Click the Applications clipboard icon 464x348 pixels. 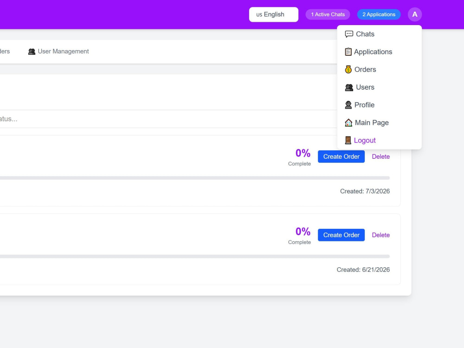348,52
